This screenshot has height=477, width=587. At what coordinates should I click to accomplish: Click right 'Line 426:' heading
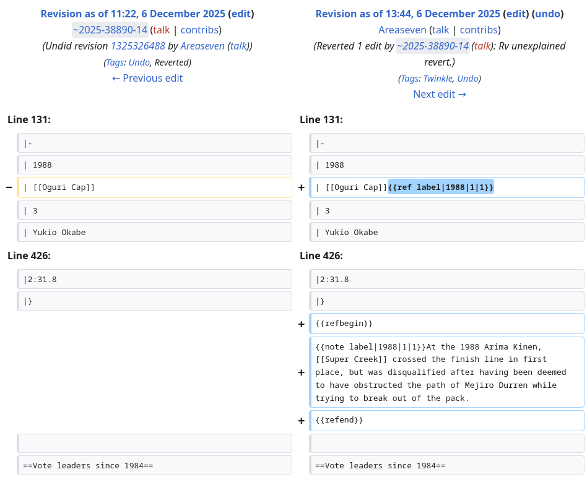[321, 256]
